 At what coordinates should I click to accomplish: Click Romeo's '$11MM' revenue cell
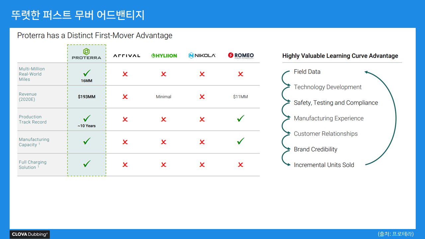tap(240, 97)
